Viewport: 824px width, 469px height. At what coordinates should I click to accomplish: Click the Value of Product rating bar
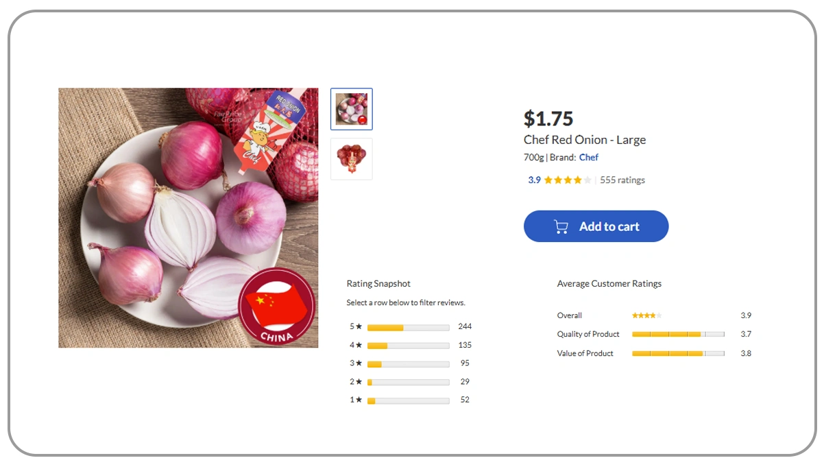pos(677,354)
